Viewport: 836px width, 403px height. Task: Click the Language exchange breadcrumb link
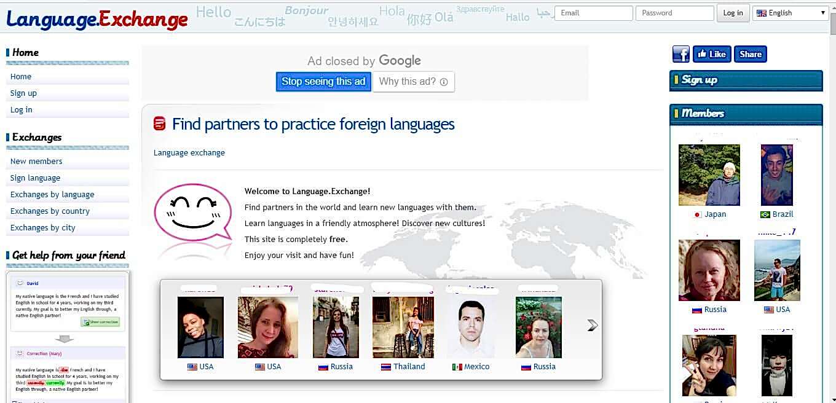(x=189, y=153)
